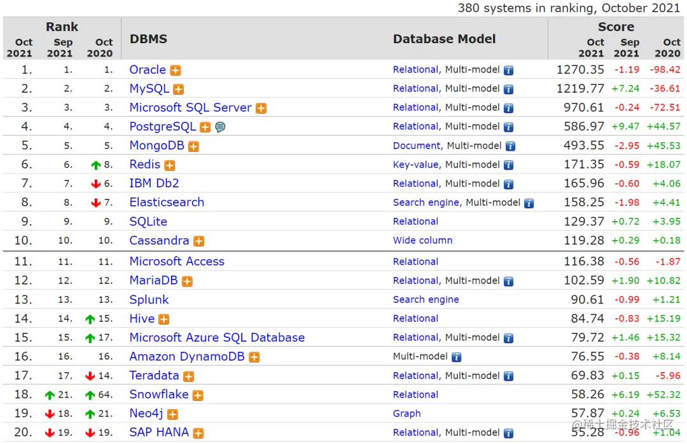Click the Document model link for MongoDB

[x=416, y=145]
